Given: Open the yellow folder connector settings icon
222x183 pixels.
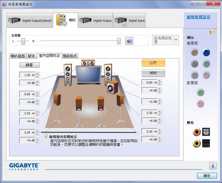Looking at the screenshot, I should pyautogui.click(x=212, y=32).
